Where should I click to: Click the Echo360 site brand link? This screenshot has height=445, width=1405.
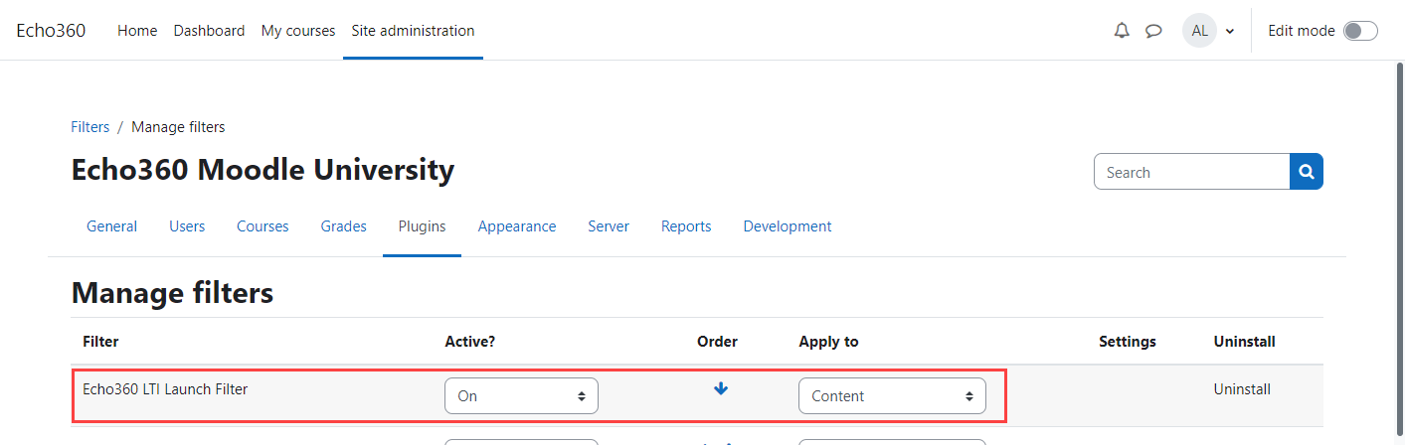[51, 31]
